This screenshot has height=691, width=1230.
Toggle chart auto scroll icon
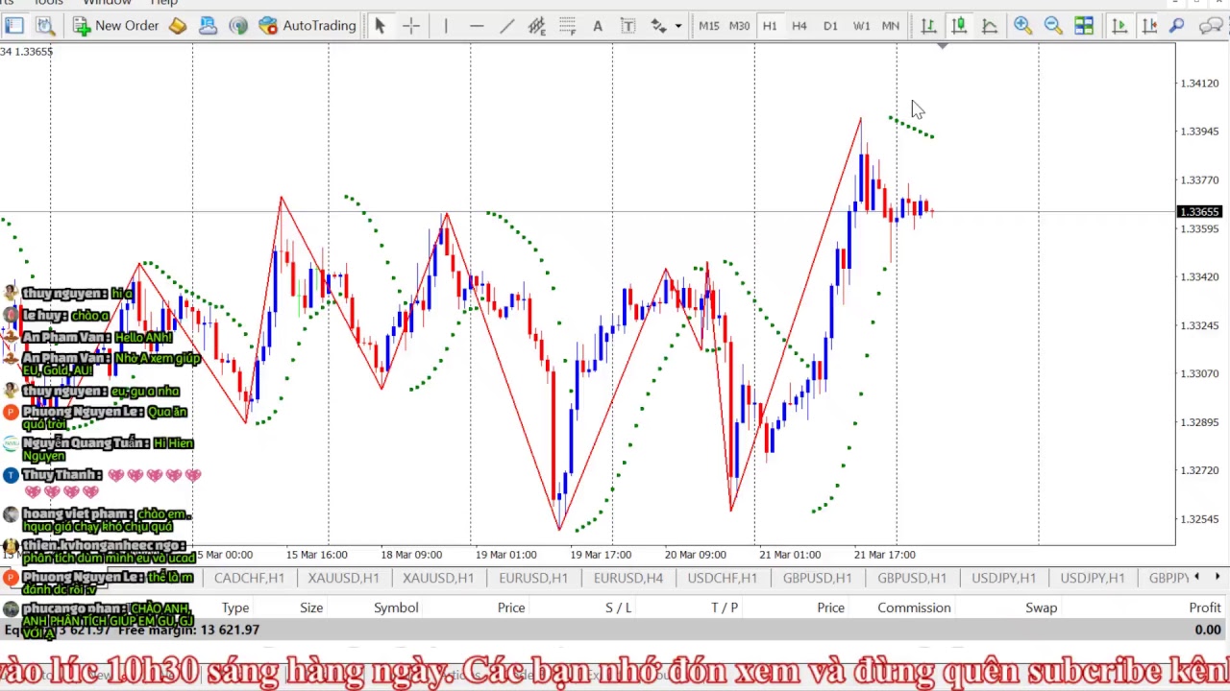(x=1119, y=26)
